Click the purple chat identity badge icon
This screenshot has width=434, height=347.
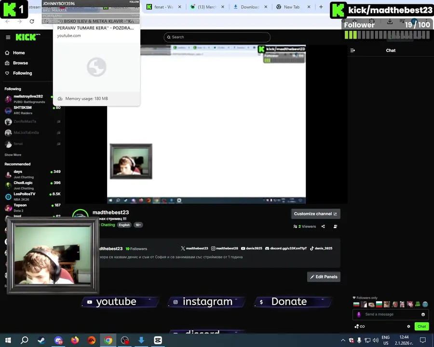coord(359,314)
